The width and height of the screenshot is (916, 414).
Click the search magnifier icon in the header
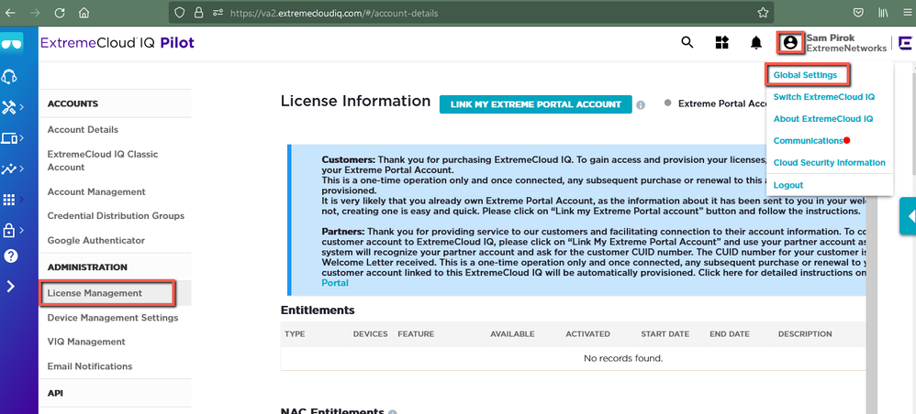pyautogui.click(x=687, y=42)
